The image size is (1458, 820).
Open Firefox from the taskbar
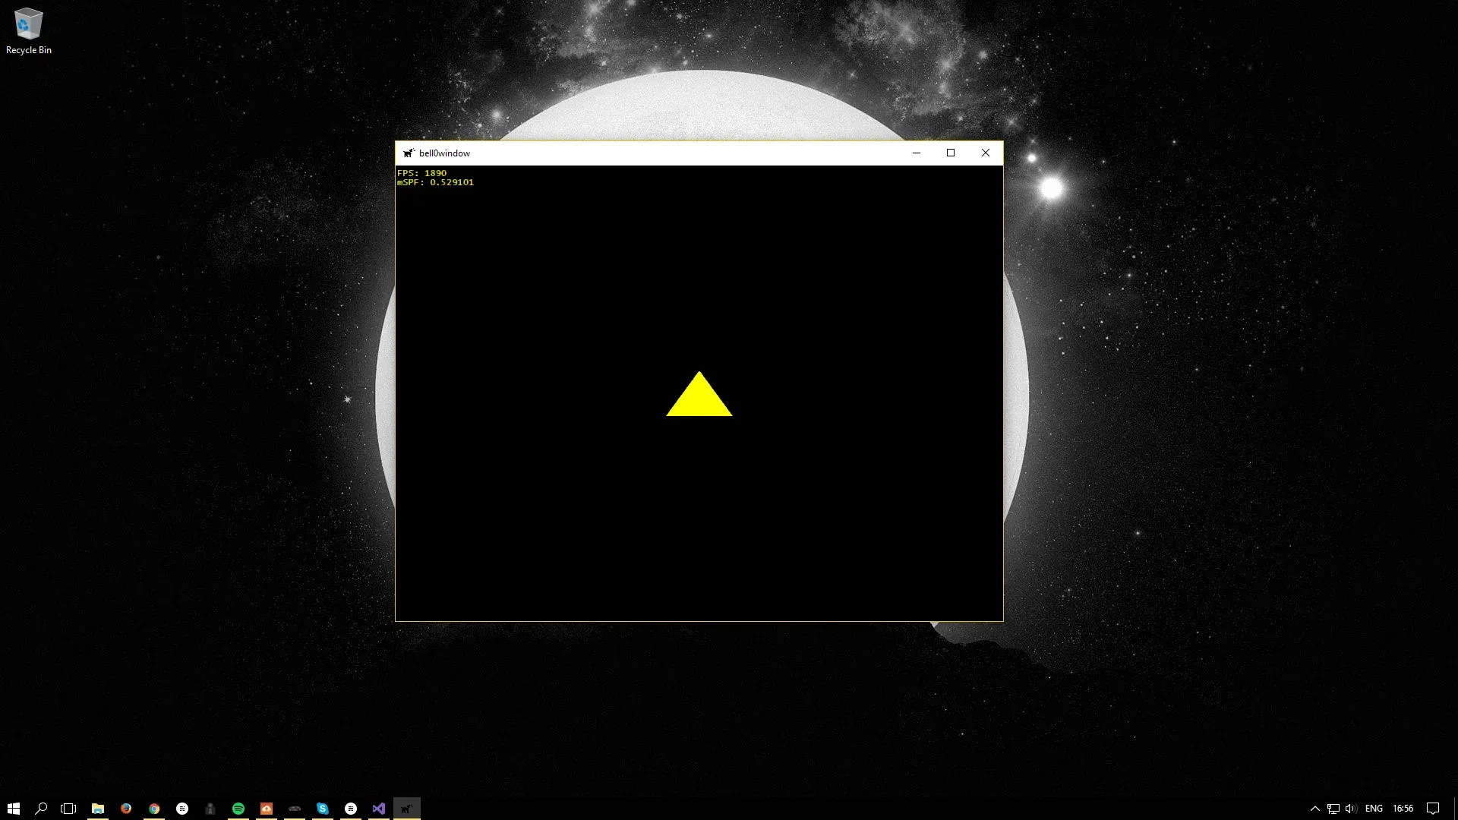pyautogui.click(x=126, y=809)
